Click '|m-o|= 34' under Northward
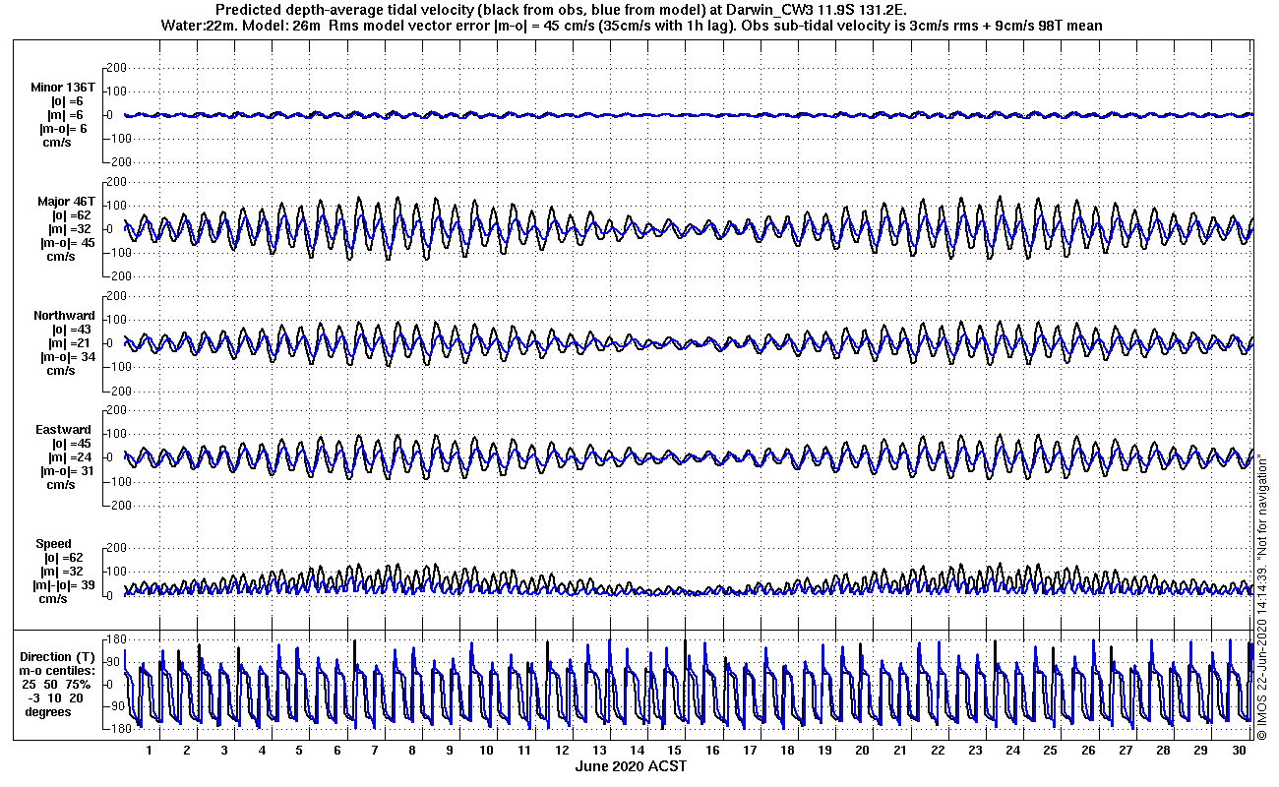The height and width of the screenshot is (787, 1279). [x=67, y=357]
